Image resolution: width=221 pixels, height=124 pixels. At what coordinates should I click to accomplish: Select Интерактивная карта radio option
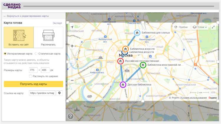pyautogui.click(x=5, y=54)
